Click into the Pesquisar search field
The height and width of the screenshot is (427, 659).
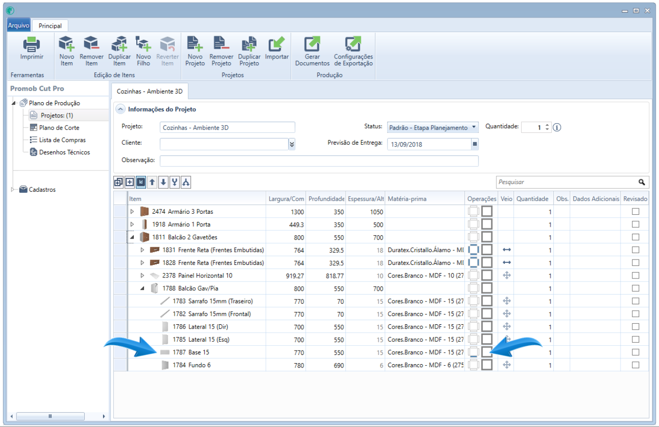pyautogui.click(x=567, y=182)
